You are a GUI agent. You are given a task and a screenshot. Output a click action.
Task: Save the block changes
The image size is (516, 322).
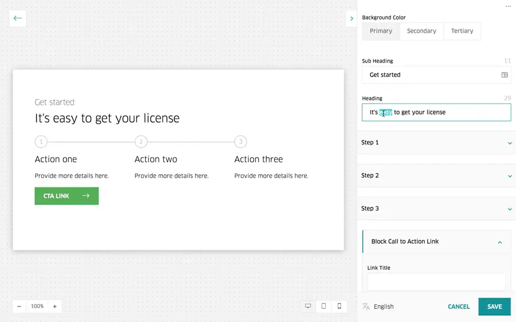pyautogui.click(x=494, y=307)
